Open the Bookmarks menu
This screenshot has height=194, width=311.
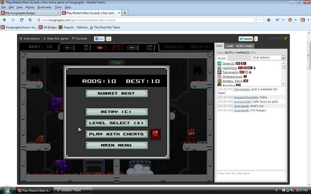(x=45, y=7)
